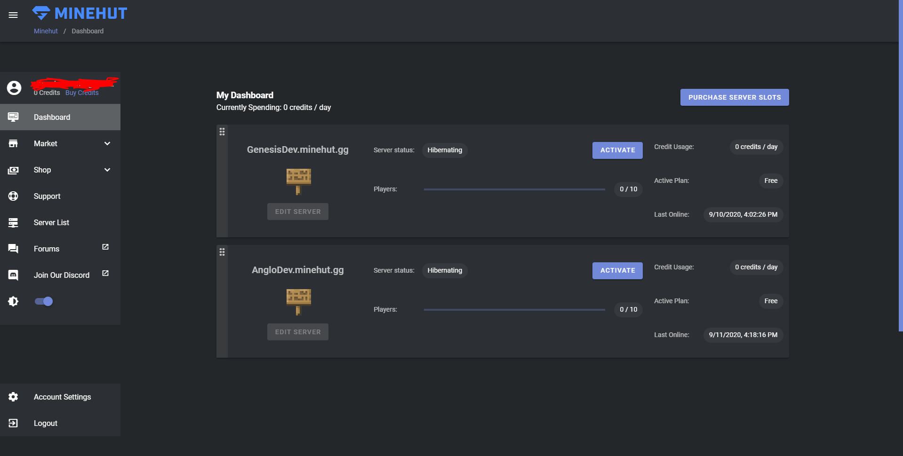
Task: Click Edit Server for GenesisDev
Action: coord(298,212)
